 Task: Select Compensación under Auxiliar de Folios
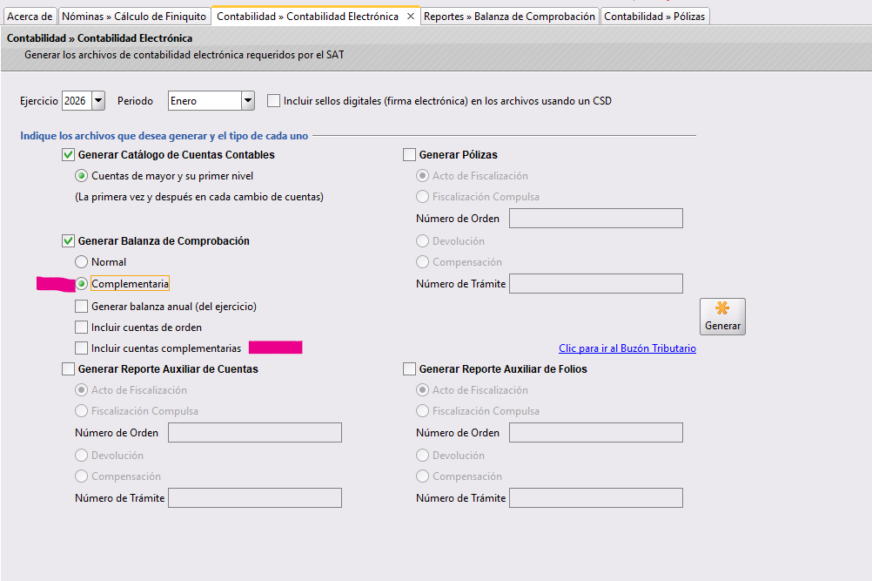[423, 476]
